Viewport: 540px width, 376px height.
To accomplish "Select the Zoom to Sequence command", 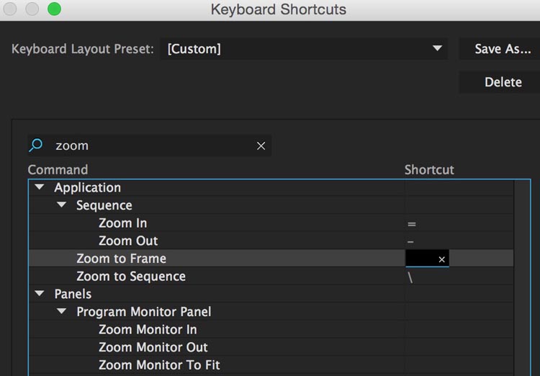I will tap(131, 277).
